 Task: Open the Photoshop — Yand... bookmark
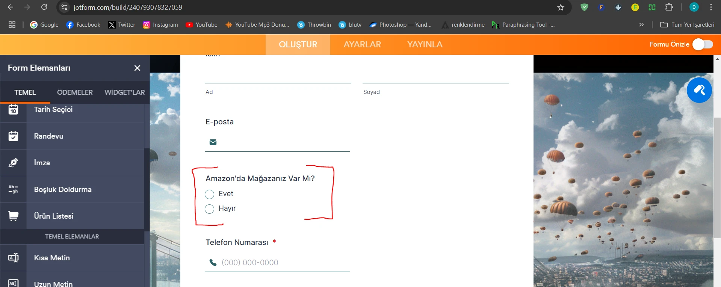coord(401,25)
